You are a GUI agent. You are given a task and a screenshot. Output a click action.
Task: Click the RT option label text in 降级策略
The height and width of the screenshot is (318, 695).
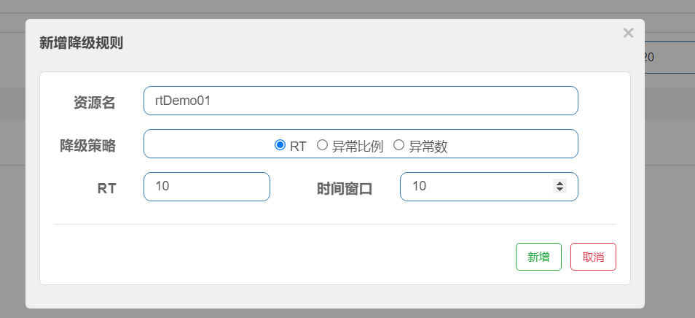[298, 146]
